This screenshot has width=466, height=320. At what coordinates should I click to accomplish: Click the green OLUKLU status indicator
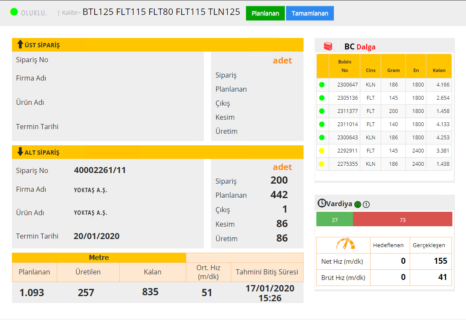point(14,12)
